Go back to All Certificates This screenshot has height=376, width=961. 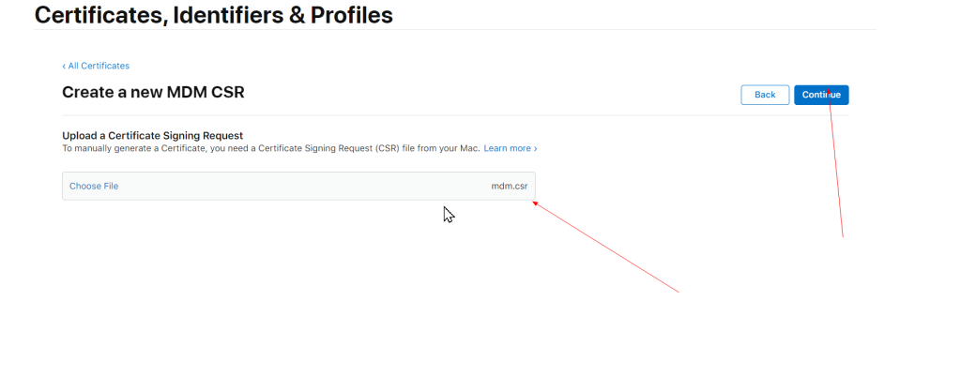click(99, 66)
